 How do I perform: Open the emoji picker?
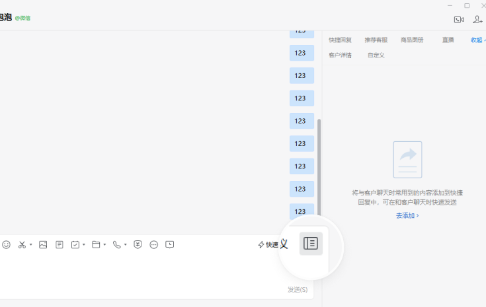(x=7, y=245)
